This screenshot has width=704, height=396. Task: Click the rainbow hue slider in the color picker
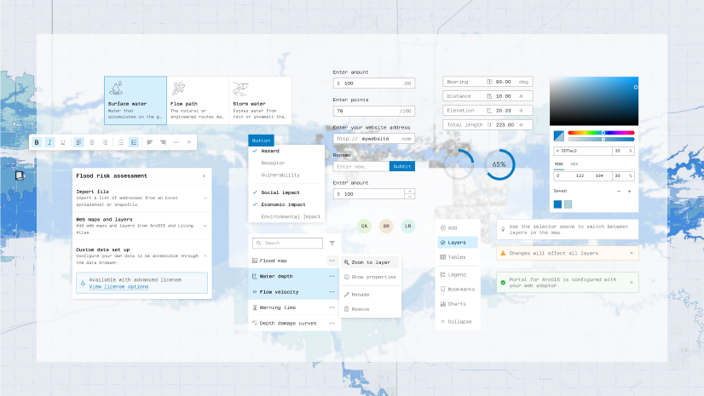click(x=601, y=133)
